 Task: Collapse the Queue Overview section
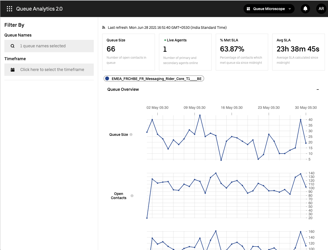tap(318, 90)
